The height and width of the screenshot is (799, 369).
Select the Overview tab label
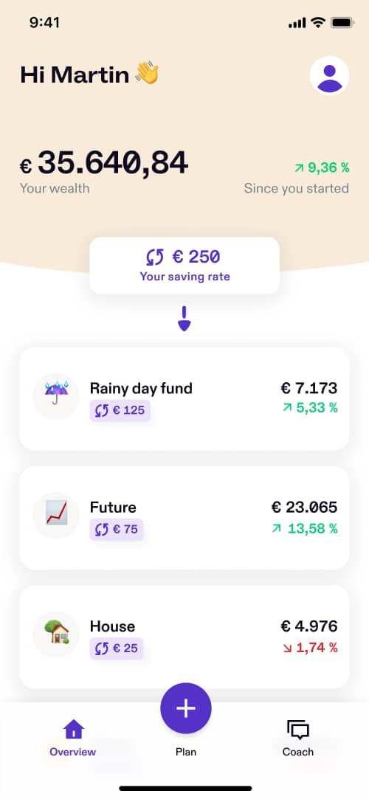point(73,752)
